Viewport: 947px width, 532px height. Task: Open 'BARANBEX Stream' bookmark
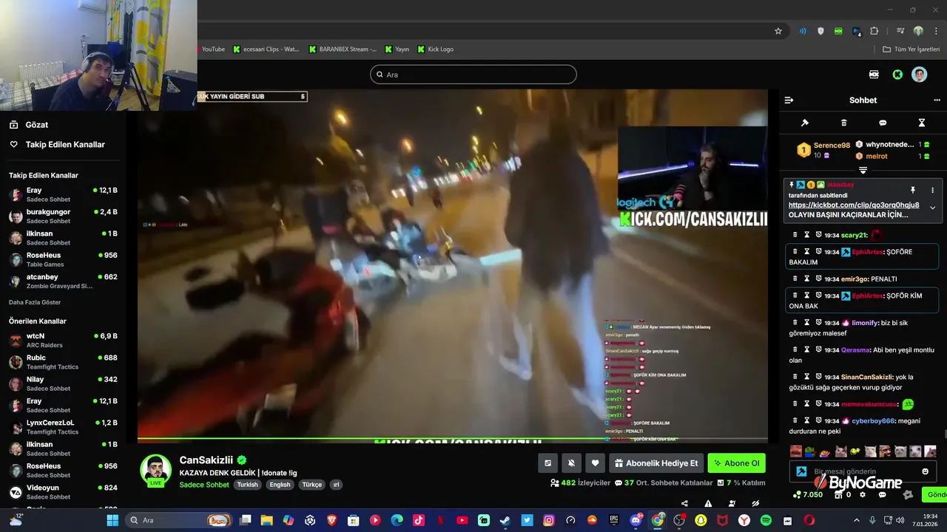coord(343,50)
